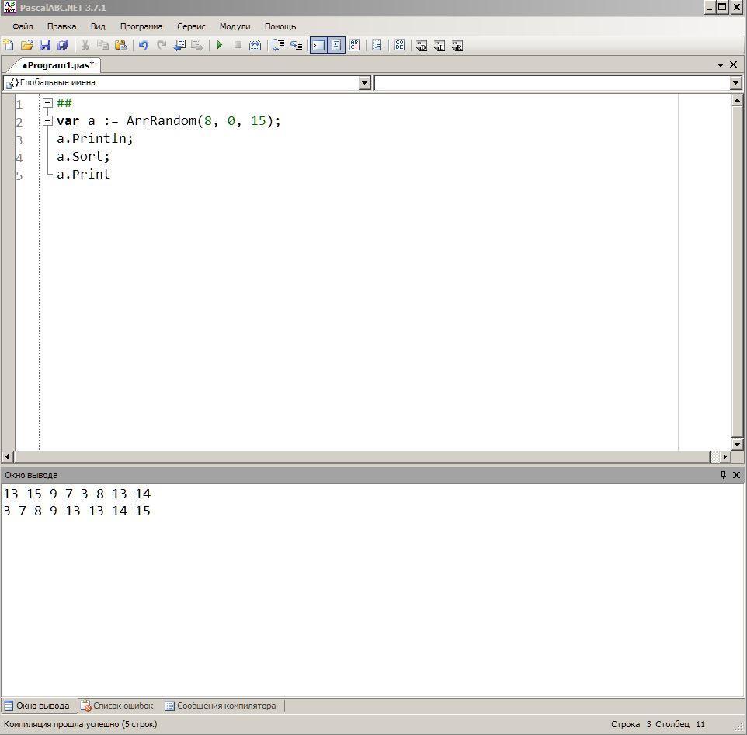The height and width of the screenshot is (735, 747).
Task: Click the horizontal scroll right arrow
Action: click(x=724, y=456)
